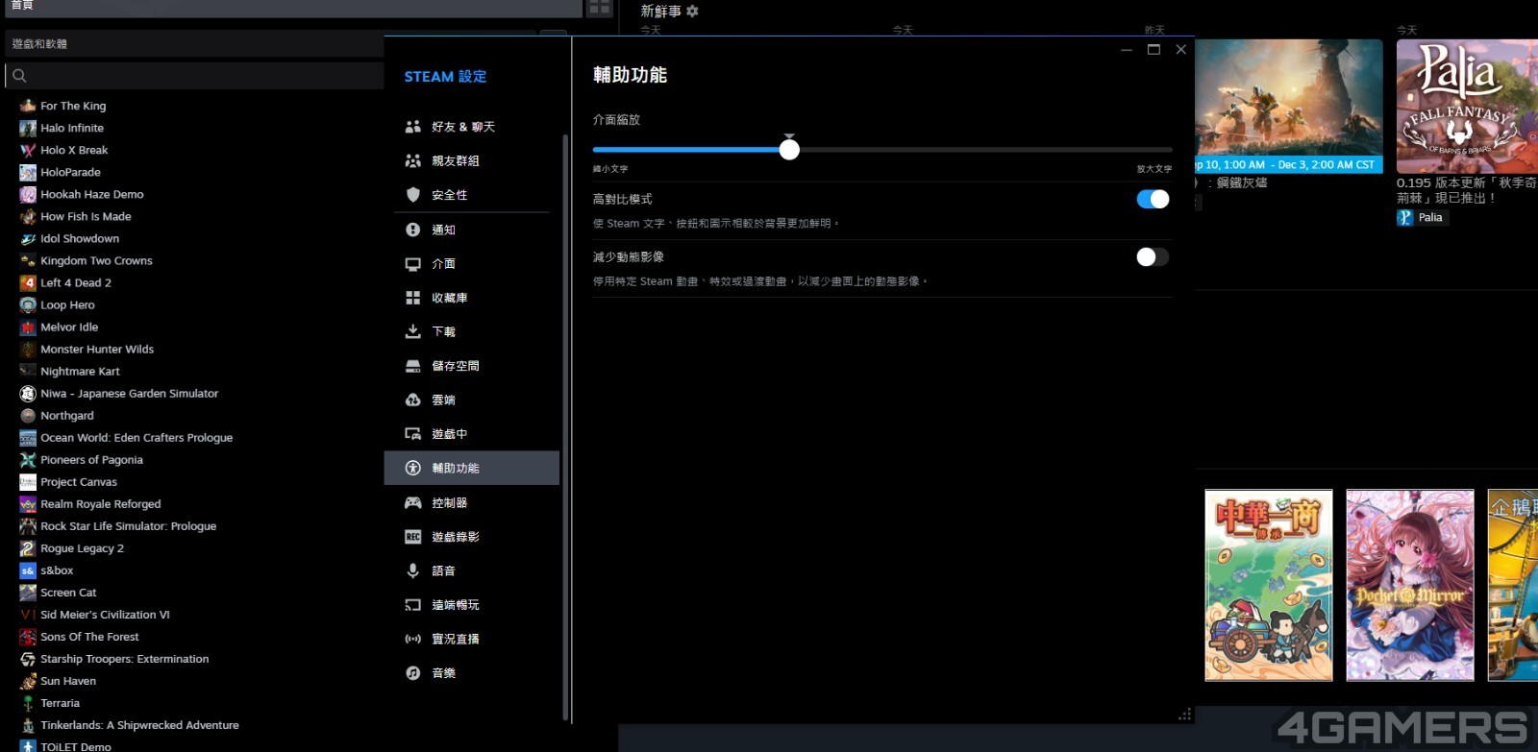Click the cloud icon beside 雲端
This screenshot has height=752, width=1538.
coord(413,400)
